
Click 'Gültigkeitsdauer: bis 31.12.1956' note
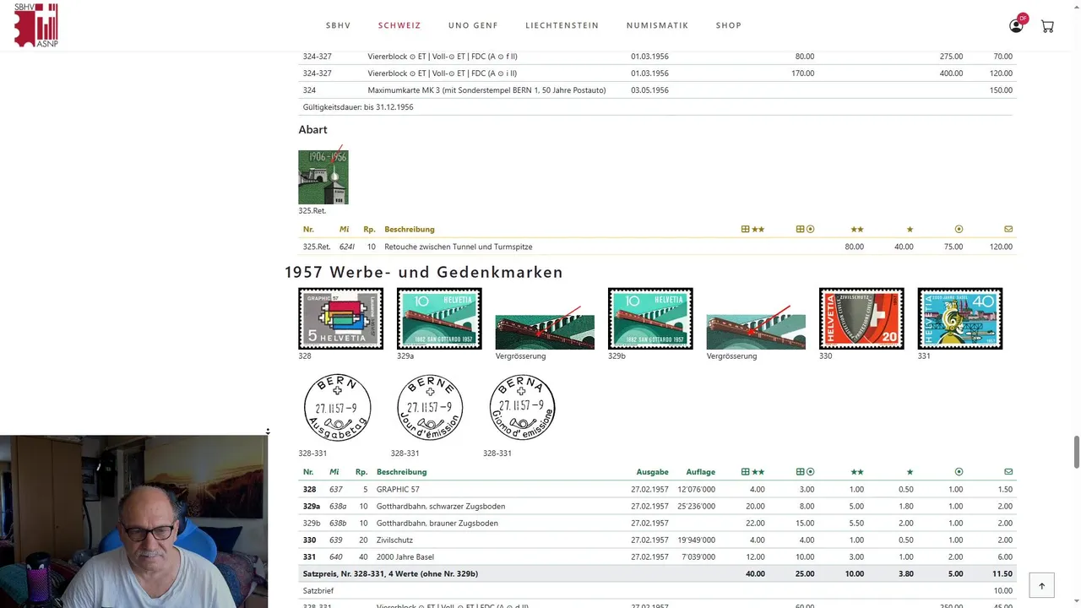point(358,107)
